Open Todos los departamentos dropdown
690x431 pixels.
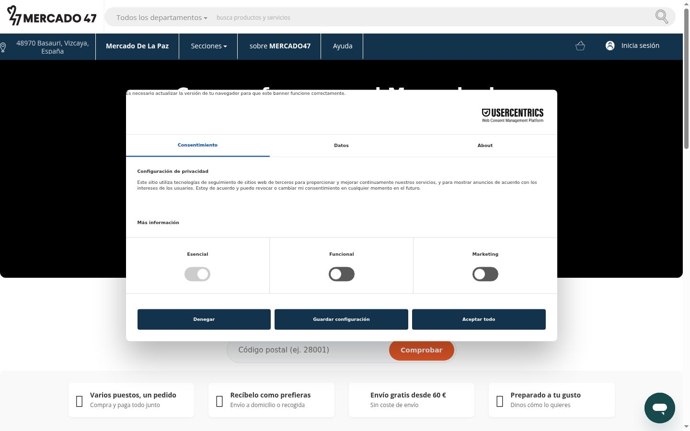[162, 18]
